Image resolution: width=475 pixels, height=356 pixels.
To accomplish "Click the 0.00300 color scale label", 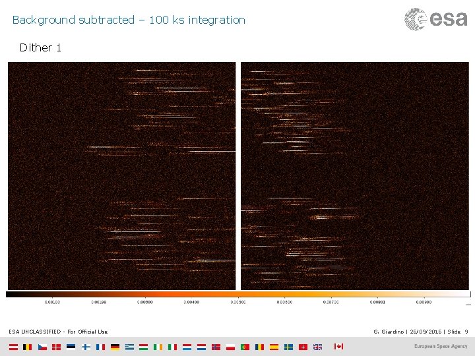I will (144, 302).
